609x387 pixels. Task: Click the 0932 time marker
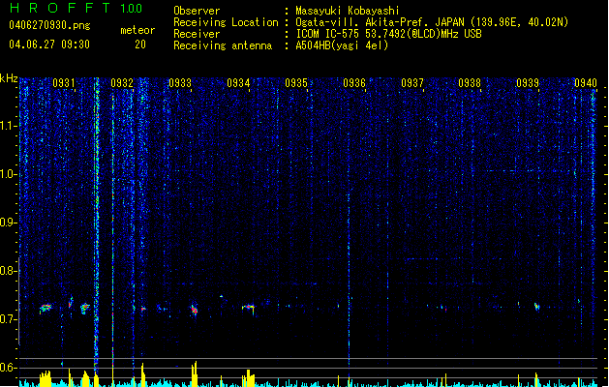pyautogui.click(x=122, y=83)
